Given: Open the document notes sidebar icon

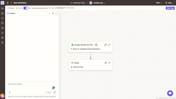Looking at the screenshot, I should [3, 18].
